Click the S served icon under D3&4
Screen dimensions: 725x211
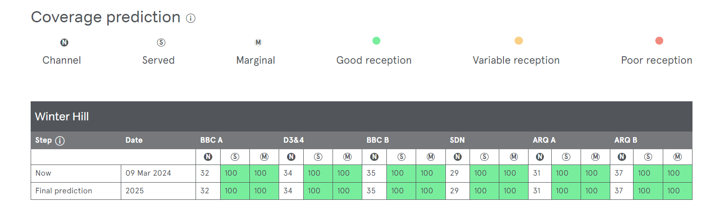(x=318, y=157)
